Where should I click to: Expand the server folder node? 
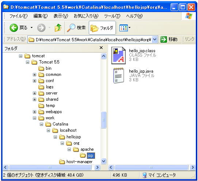(x=34, y=93)
